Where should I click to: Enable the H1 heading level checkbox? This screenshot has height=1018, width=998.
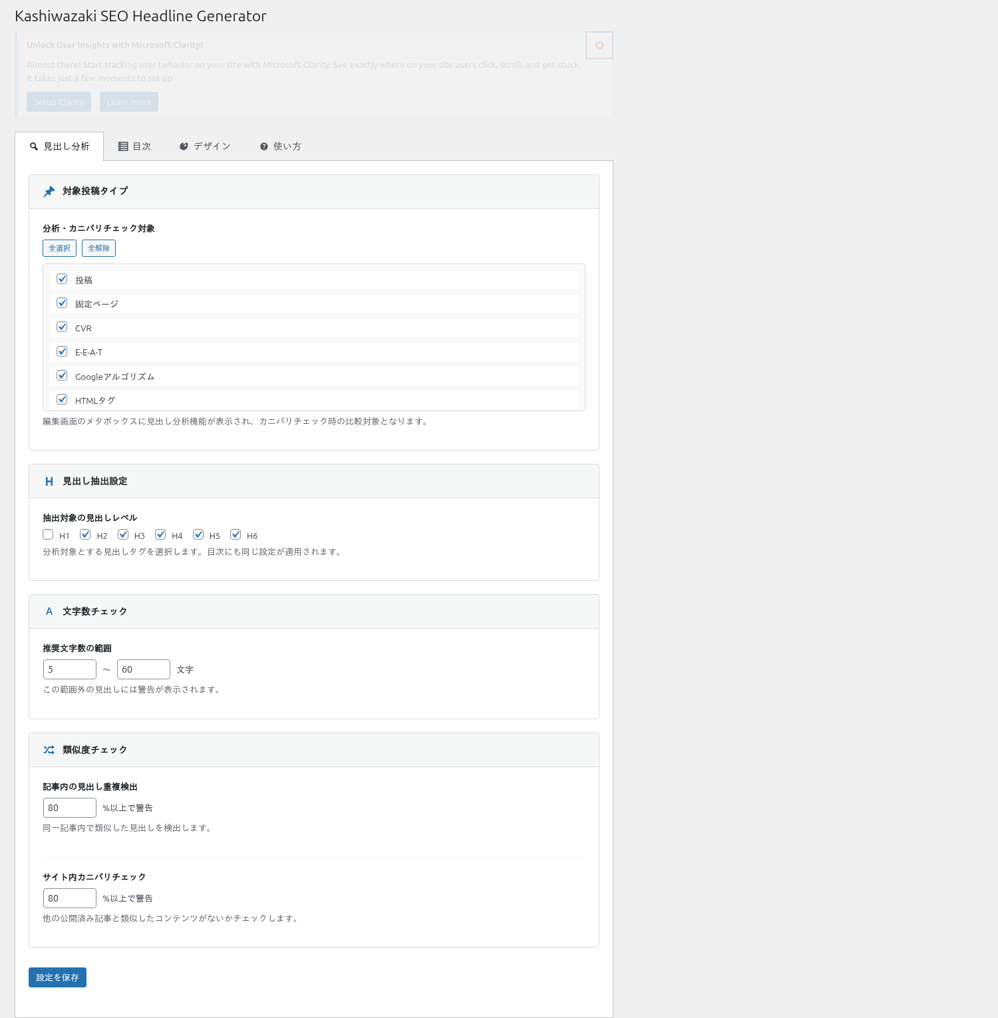coord(48,534)
